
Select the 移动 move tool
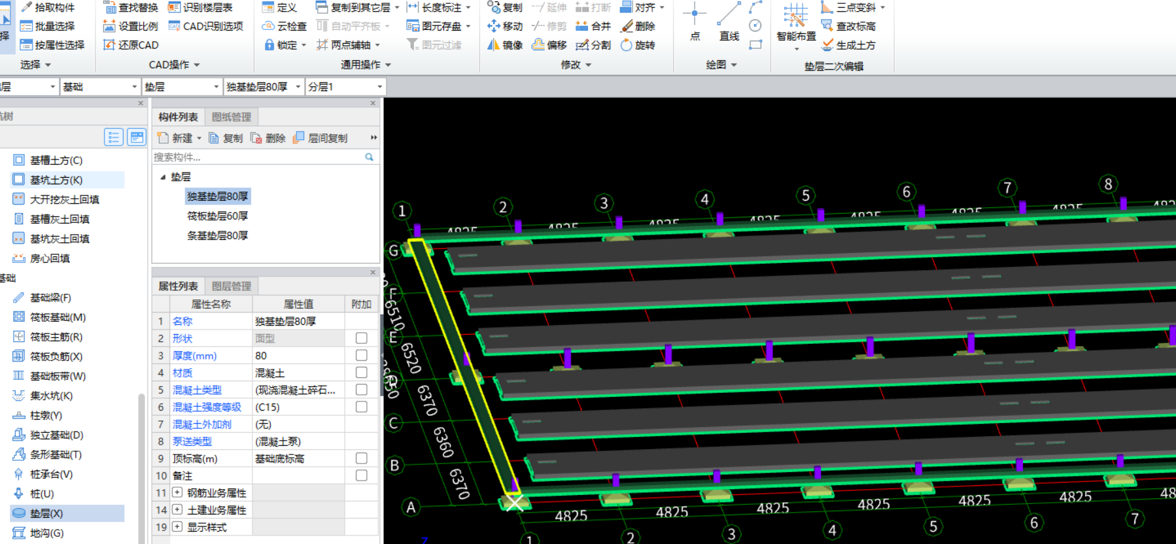point(505,26)
